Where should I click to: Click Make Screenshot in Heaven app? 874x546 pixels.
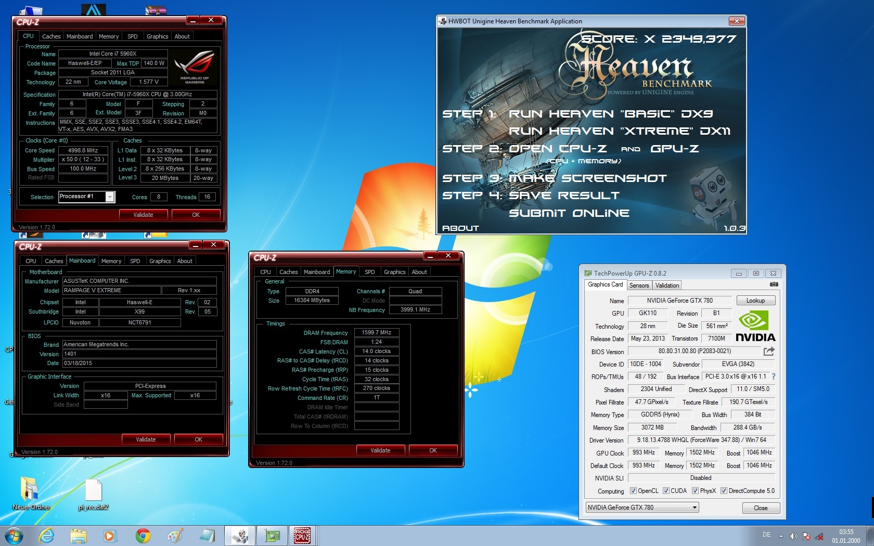[x=588, y=178]
